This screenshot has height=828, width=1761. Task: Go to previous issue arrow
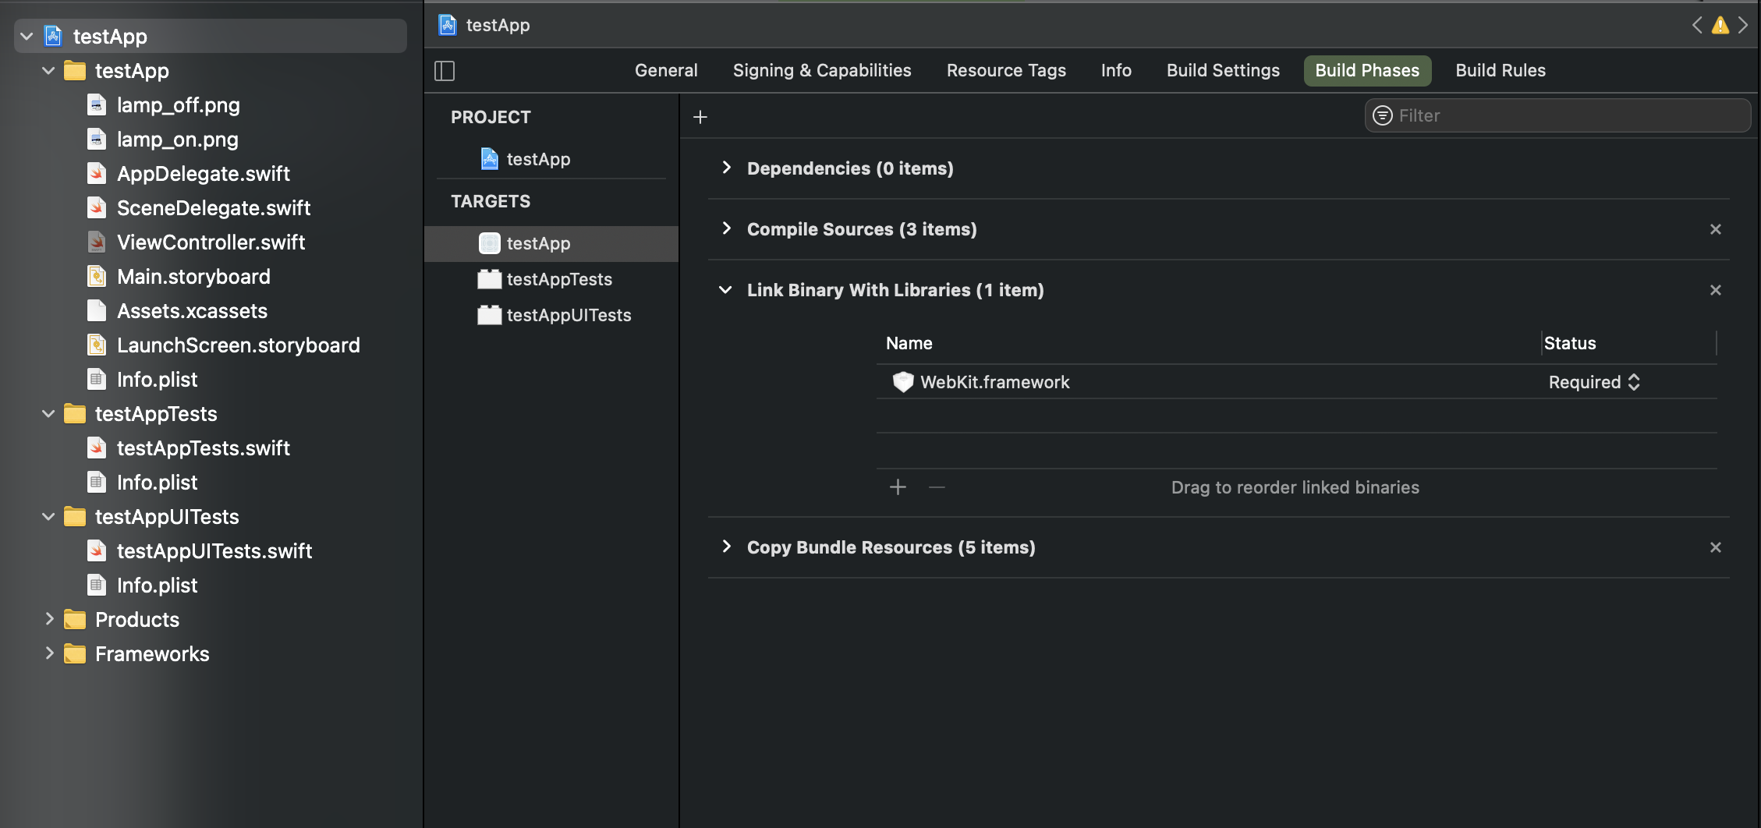tap(1697, 25)
